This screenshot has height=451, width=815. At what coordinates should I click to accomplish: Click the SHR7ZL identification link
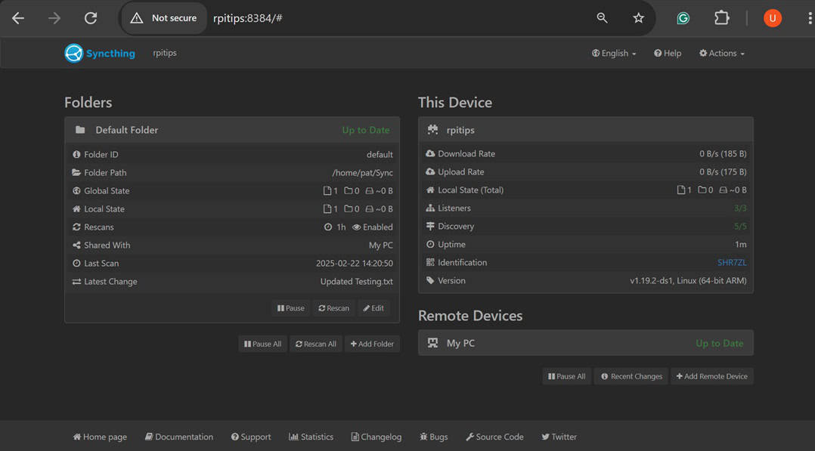tap(731, 263)
